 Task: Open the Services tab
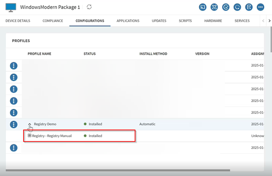[242, 21]
